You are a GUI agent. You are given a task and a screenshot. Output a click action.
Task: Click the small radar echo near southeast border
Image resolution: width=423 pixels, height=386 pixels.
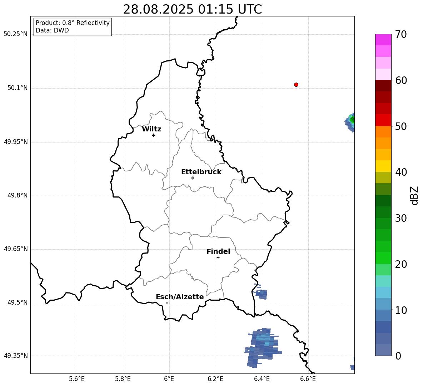tap(260, 292)
